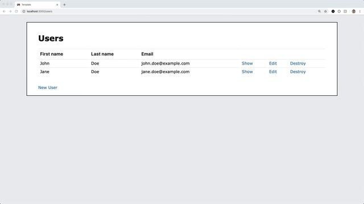Viewport: 364px width, 204px height.
Task: Click Doe last name in Jane's row
Action: coord(95,72)
